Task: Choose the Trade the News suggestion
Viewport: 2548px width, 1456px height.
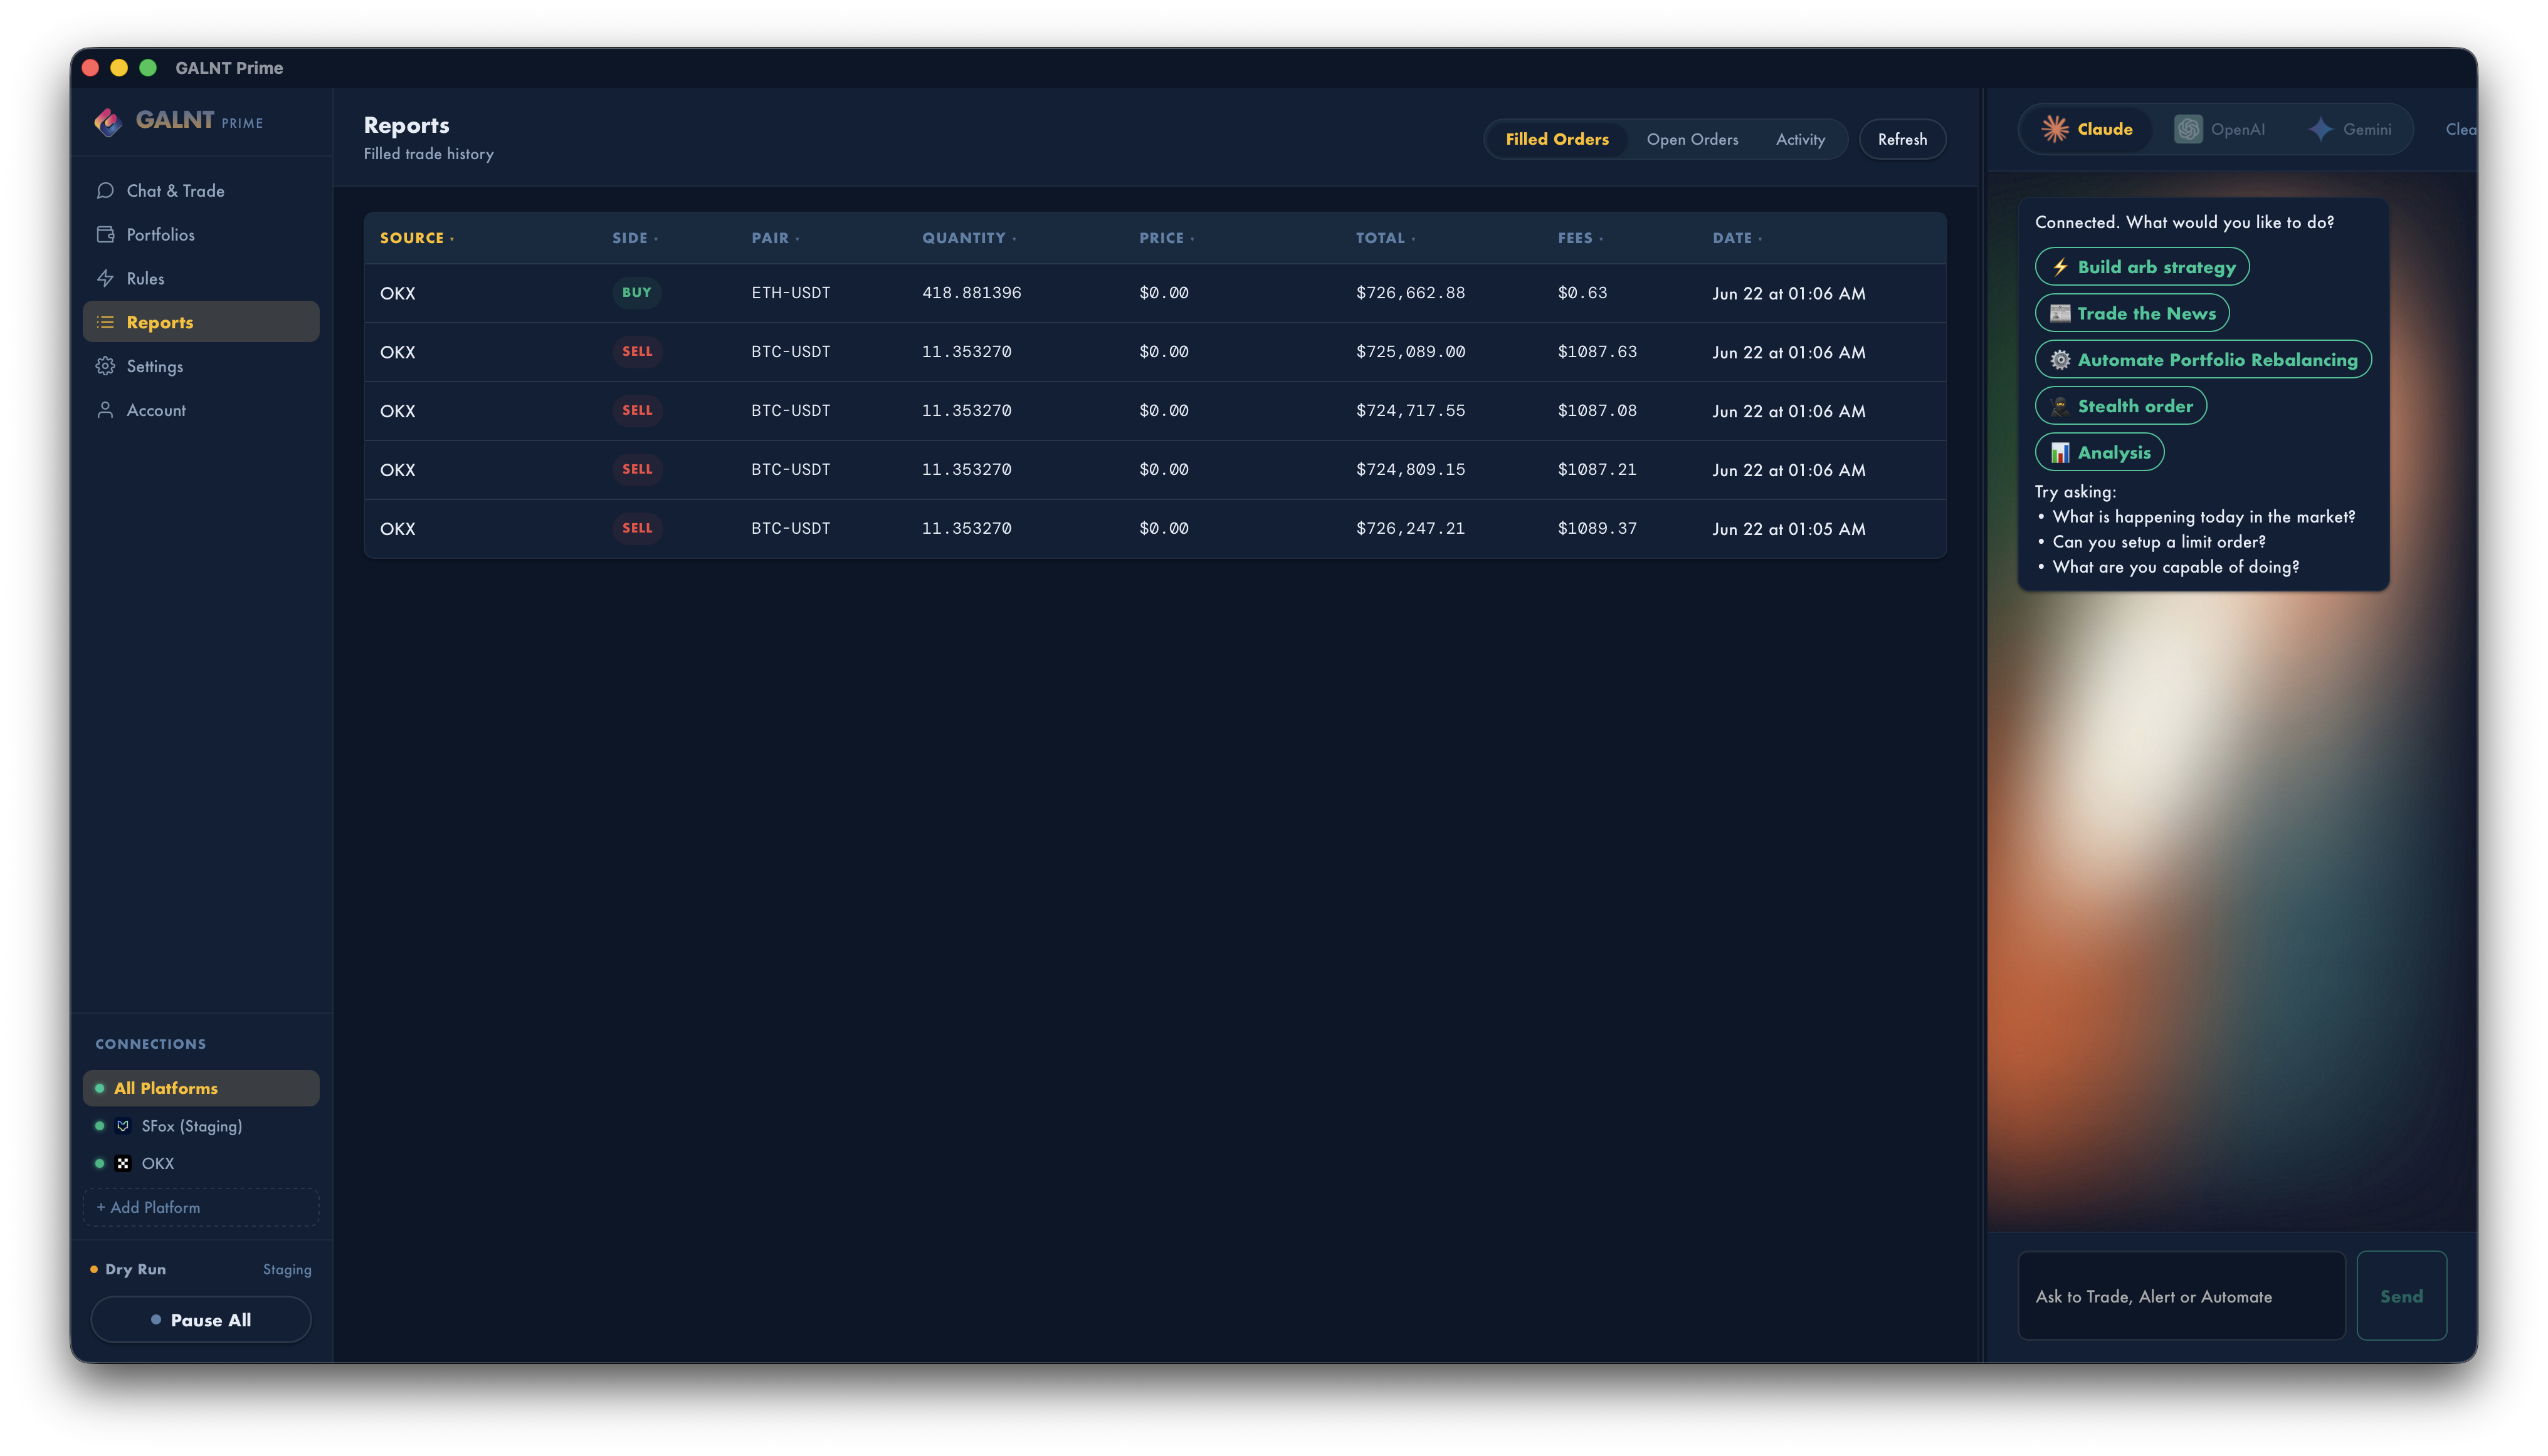Action: 2132,313
